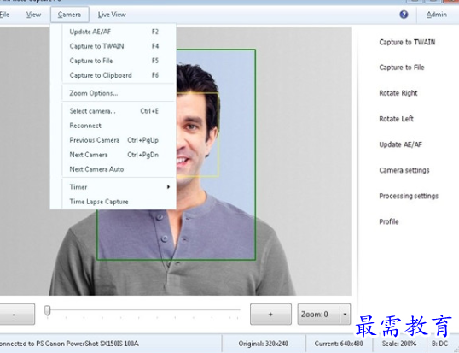Viewport: 459px width, 353px height.
Task: Click the minus zoom out button
Action: click(16, 315)
